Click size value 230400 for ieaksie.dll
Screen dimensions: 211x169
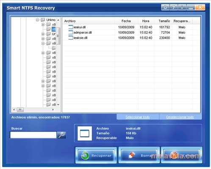(164, 38)
